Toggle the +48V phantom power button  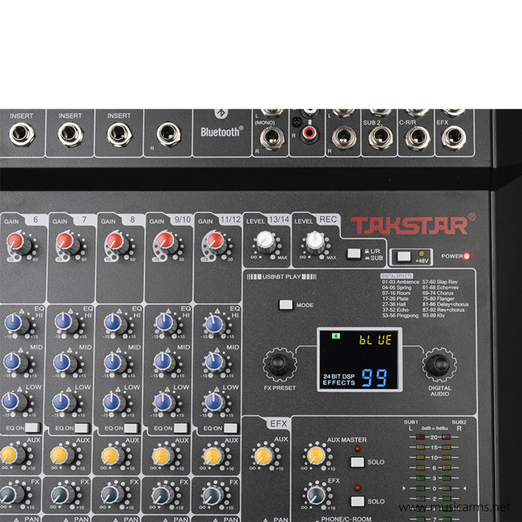(404, 256)
